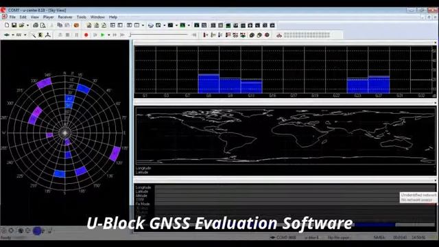439x247 pixels.
Task: Click the printer-like icon before the docking window buttons
Action: point(151,25)
